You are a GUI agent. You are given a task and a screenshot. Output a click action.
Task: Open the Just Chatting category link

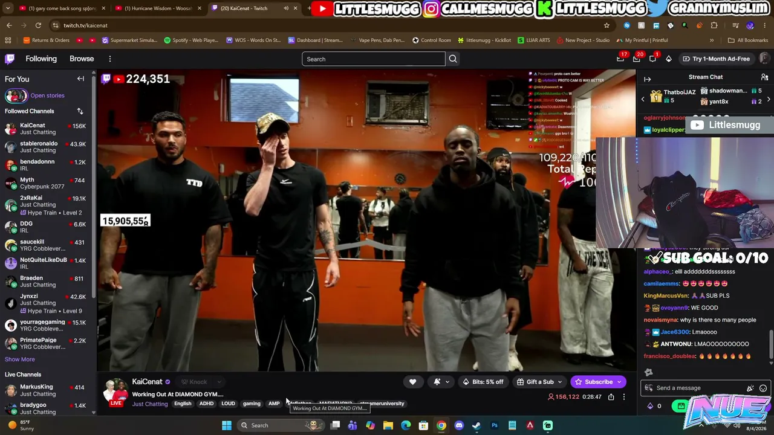[150, 404]
